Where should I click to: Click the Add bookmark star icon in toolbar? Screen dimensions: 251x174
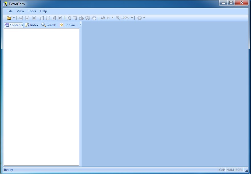pyautogui.click(x=69, y=18)
